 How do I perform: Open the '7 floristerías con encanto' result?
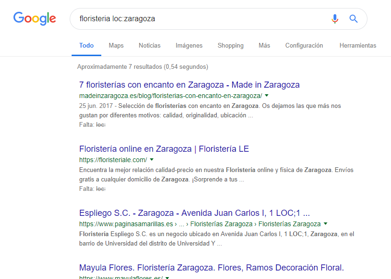coord(189,85)
